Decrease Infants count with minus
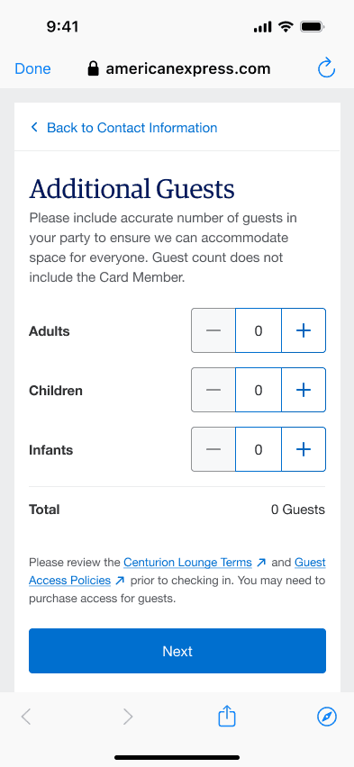This screenshot has width=354, height=767. click(x=213, y=449)
